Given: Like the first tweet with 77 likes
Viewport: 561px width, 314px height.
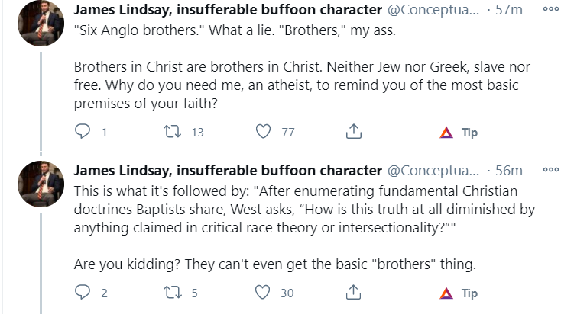Looking at the screenshot, I should tap(264, 133).
